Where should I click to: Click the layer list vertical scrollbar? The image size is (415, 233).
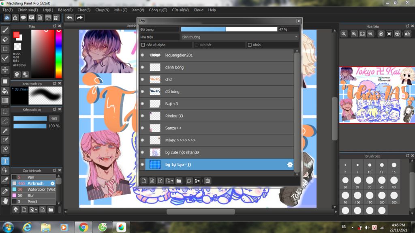click(x=297, y=113)
